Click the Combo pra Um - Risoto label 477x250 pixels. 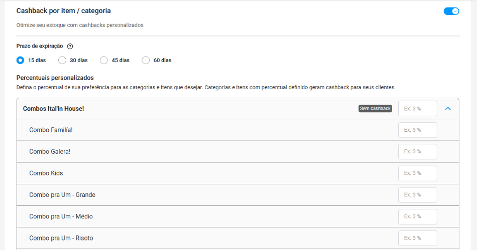coord(61,238)
